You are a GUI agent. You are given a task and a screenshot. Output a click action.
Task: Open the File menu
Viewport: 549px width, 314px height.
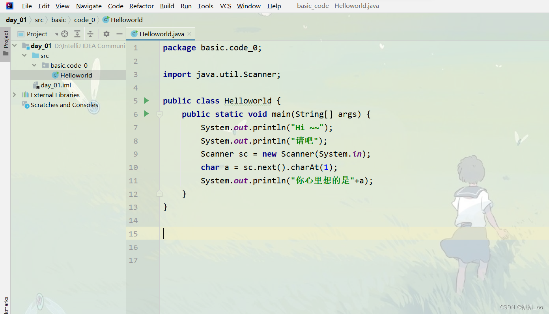(27, 6)
